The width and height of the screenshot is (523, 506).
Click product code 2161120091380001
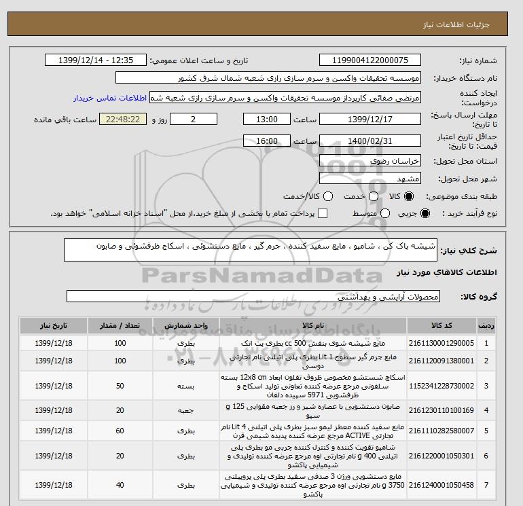click(441, 361)
